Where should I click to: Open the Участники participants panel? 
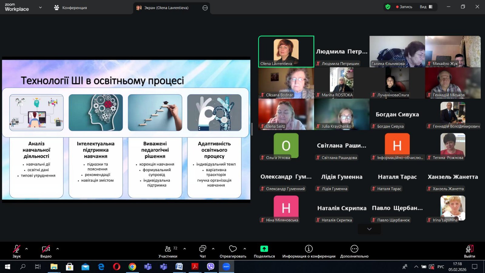[168, 251]
